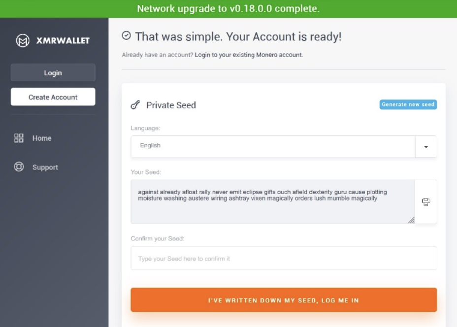Image resolution: width=457 pixels, height=327 pixels.
Task: Click the Support lifebuoy icon
Action: 20,167
